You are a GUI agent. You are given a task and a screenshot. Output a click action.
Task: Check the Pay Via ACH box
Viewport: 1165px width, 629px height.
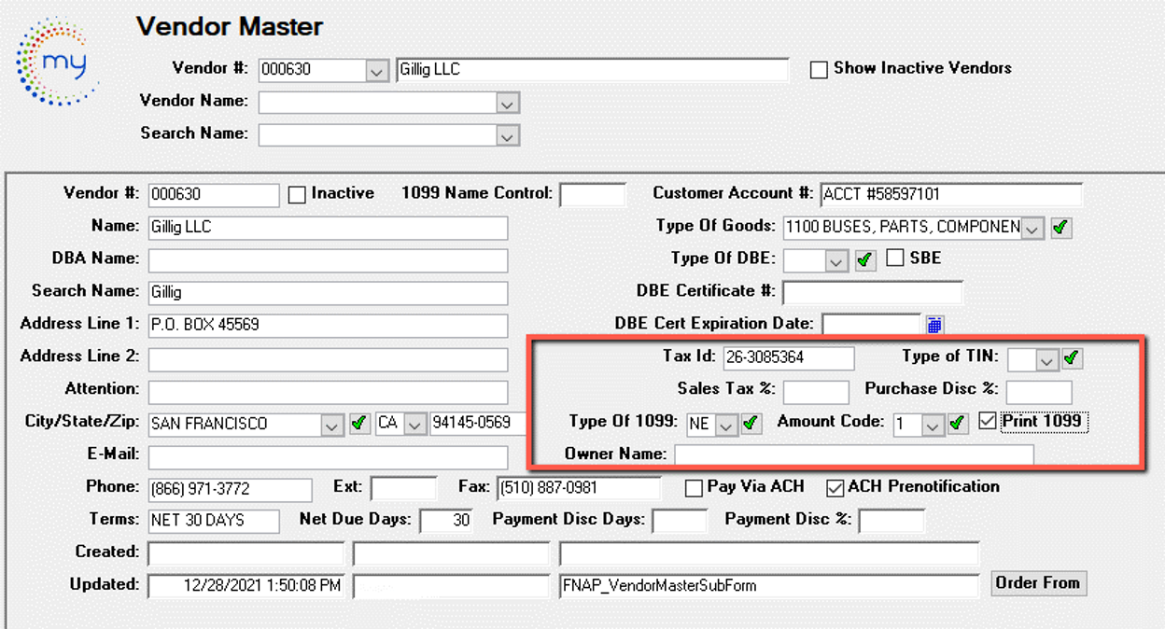pos(694,488)
